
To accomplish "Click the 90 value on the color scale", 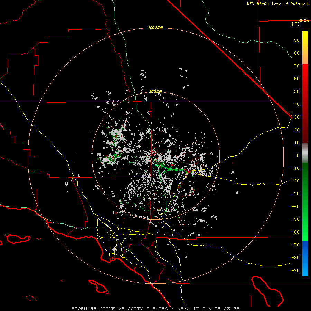I will [x=297, y=40].
